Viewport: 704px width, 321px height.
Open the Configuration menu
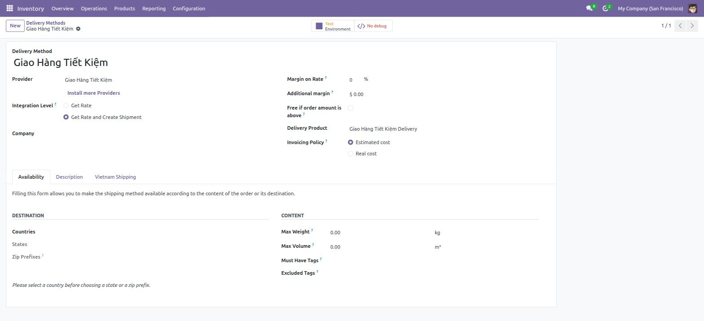[x=189, y=9]
